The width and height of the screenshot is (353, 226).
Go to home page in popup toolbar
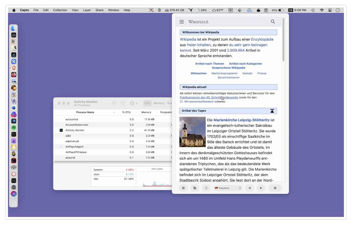[183, 188]
